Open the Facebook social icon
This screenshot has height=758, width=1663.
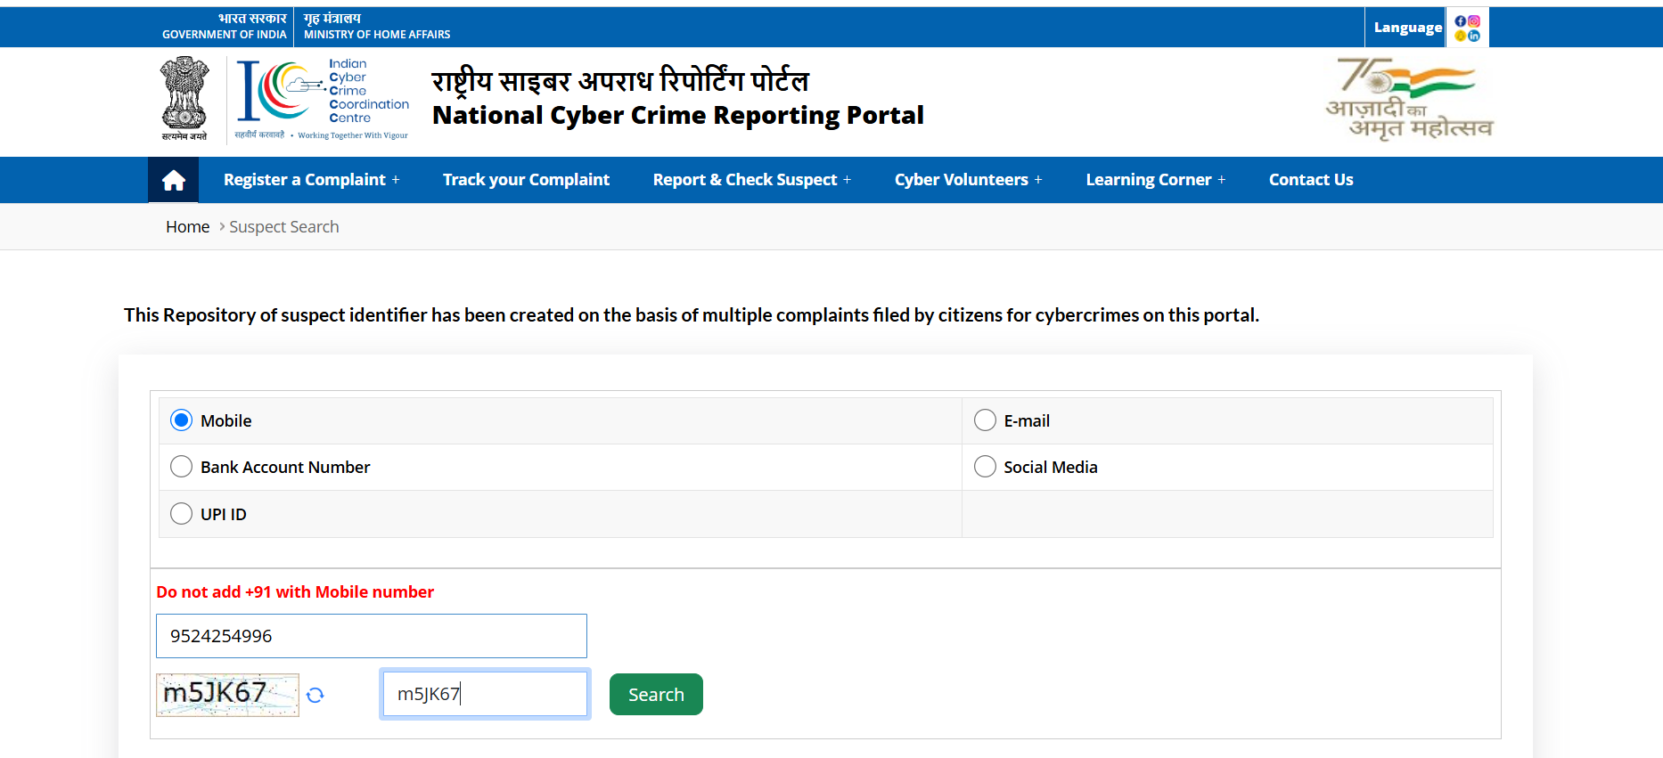pos(1461,21)
